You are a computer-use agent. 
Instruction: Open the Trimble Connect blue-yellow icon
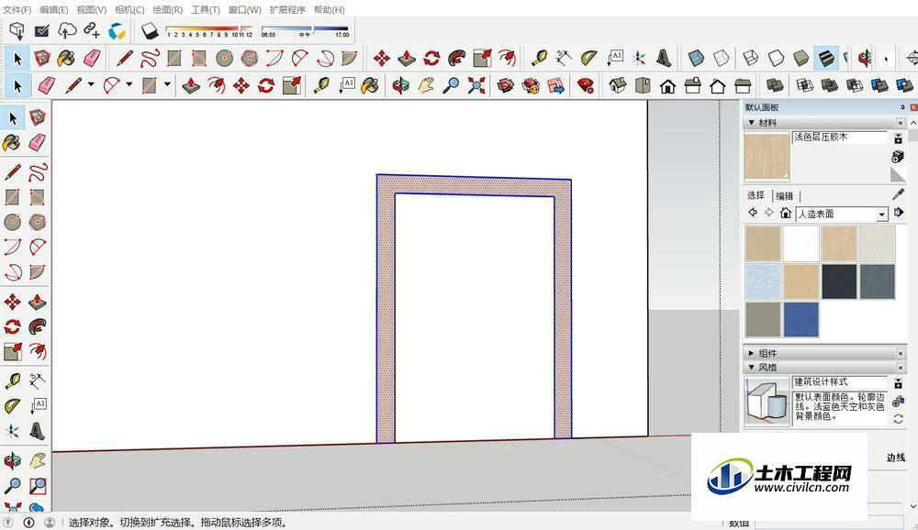click(x=118, y=31)
